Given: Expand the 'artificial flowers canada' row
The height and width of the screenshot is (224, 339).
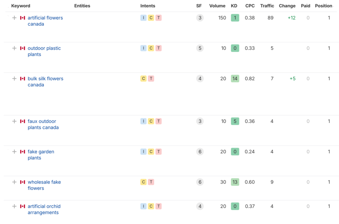Looking at the screenshot, I should pos(14,18).
